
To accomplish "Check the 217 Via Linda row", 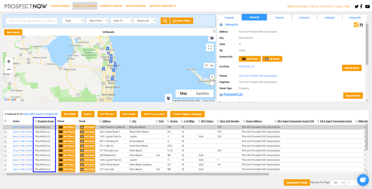I will click(x=6, y=169).
